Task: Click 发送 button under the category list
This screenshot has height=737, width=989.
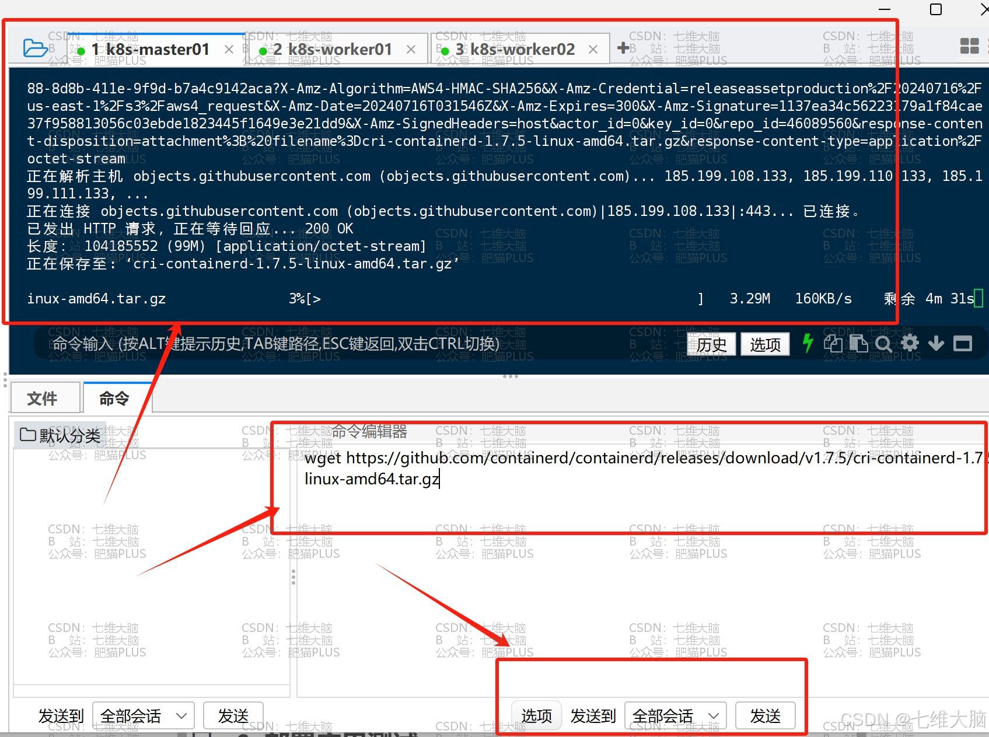Action: (233, 715)
